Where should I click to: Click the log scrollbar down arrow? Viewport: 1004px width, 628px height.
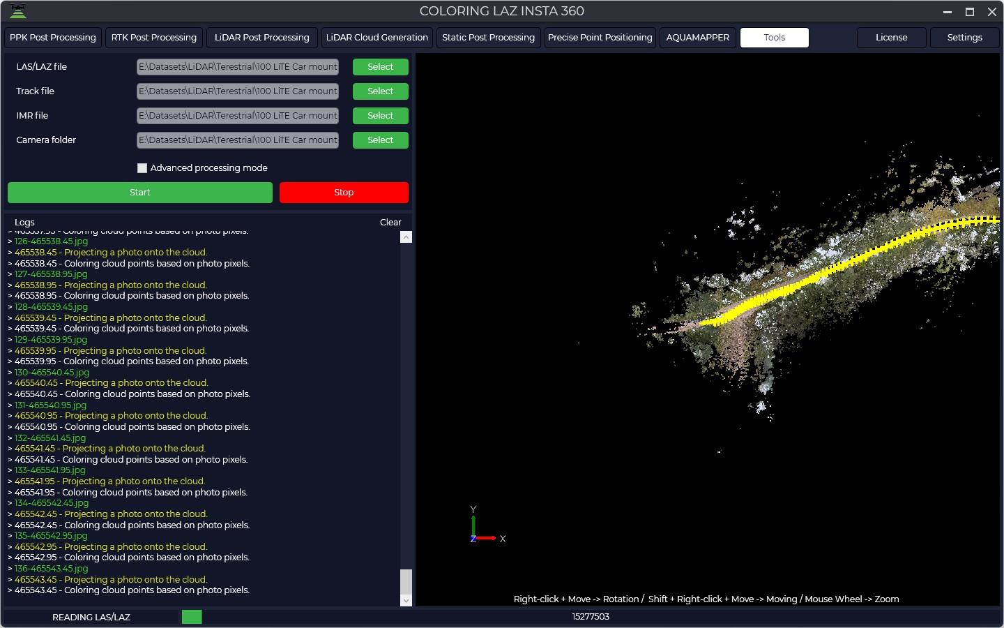point(406,600)
